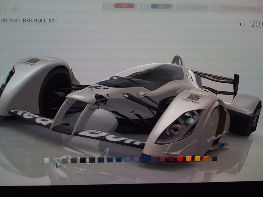The width and height of the screenshot is (263, 197).
Task: Pick the silver swatch under the cursor
Action: point(56,161)
